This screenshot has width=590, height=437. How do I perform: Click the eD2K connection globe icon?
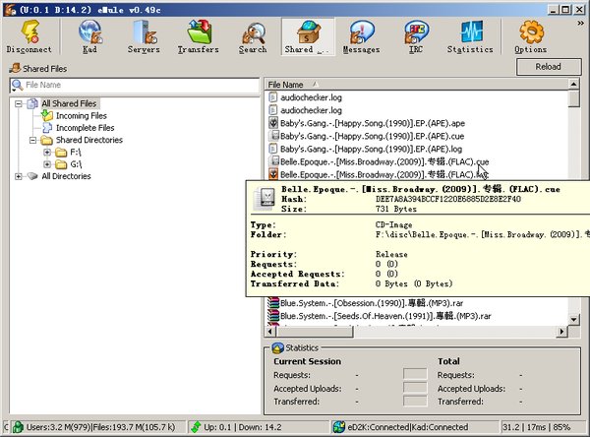coord(339,427)
